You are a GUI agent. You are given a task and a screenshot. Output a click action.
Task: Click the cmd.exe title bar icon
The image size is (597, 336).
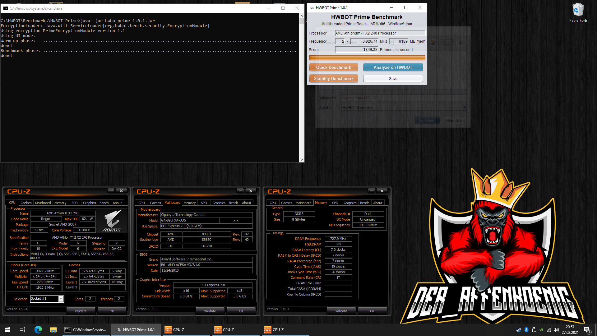[6, 8]
